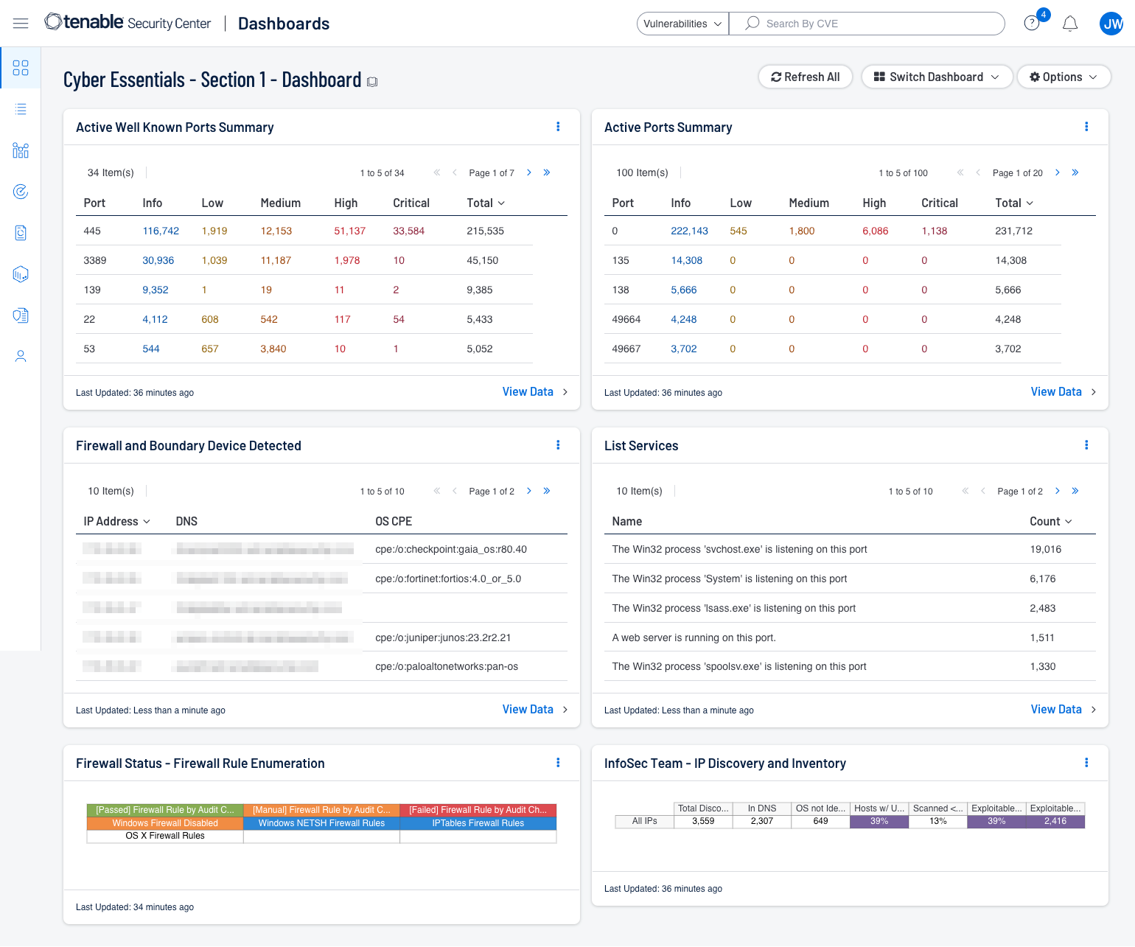
Task: Expand the Options dropdown menu
Action: [1063, 77]
